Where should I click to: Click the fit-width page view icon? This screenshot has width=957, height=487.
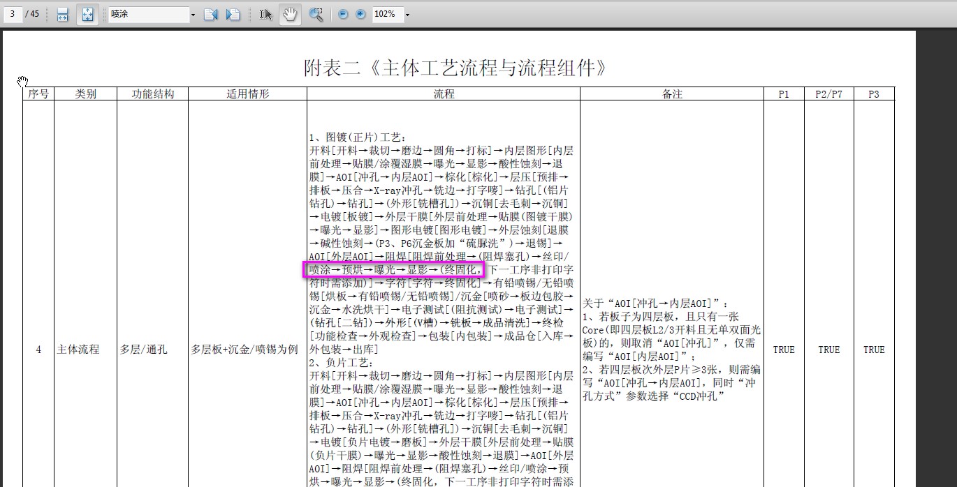pos(62,14)
